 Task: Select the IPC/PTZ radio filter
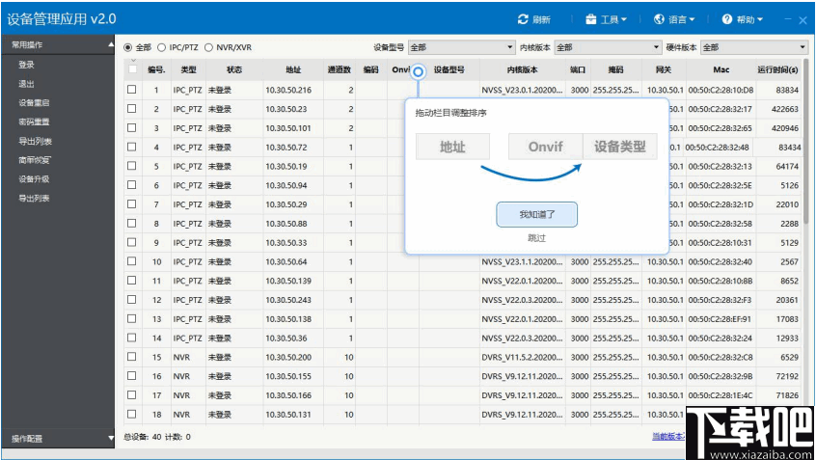pyautogui.click(x=161, y=47)
